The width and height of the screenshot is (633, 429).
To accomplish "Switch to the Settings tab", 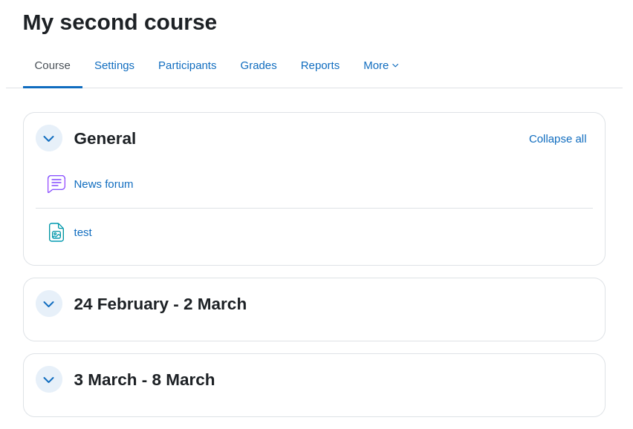I will pos(114,65).
